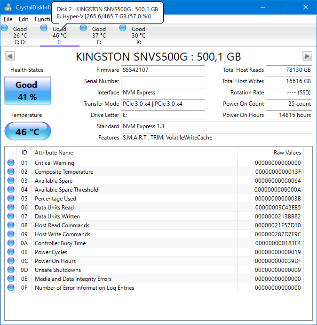Click the Drive Letter field E:
This screenshot has width=317, height=325.
pyautogui.click(x=163, y=115)
